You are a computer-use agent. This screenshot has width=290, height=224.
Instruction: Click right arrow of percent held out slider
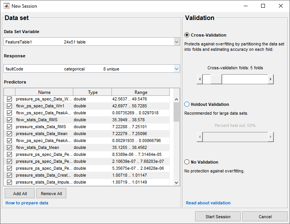271,137
